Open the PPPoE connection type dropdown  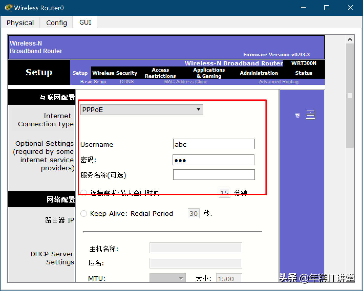pos(142,110)
